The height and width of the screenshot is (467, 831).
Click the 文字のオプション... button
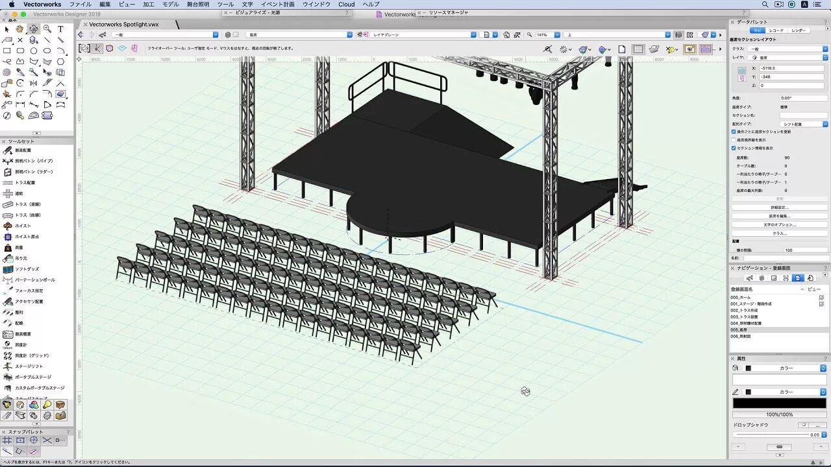pyautogui.click(x=780, y=224)
